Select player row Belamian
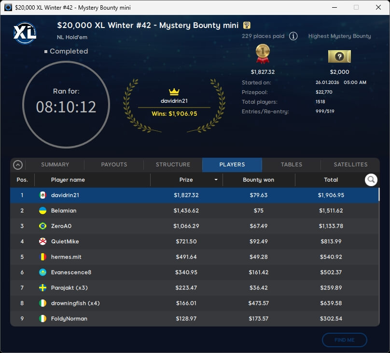This screenshot has width=390, height=353. [x=193, y=211]
